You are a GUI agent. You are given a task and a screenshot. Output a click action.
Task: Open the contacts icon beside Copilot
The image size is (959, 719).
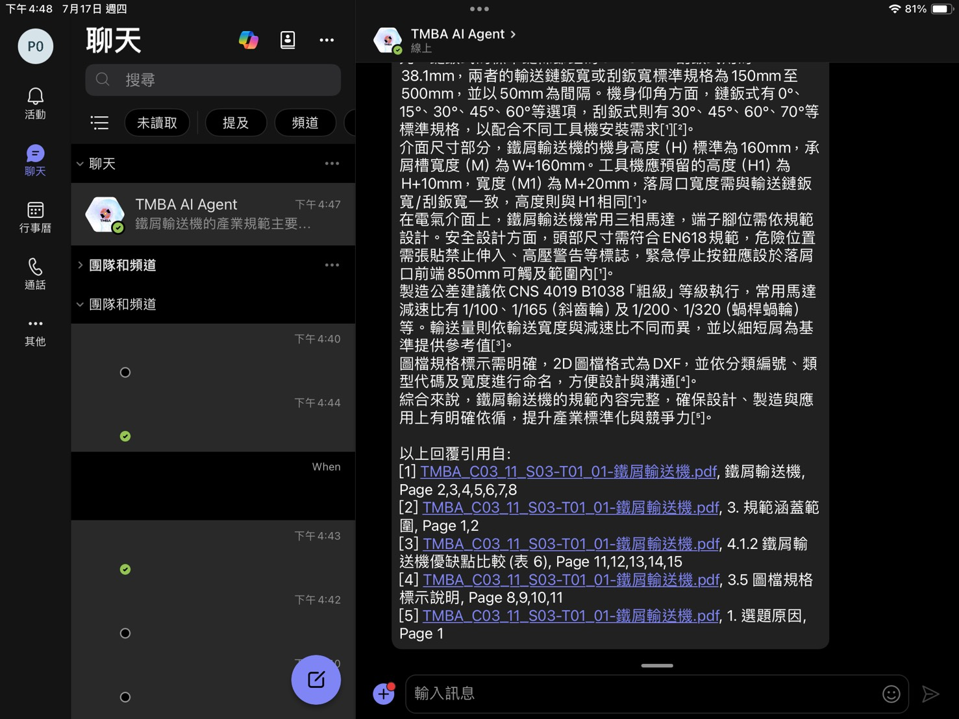pyautogui.click(x=288, y=40)
